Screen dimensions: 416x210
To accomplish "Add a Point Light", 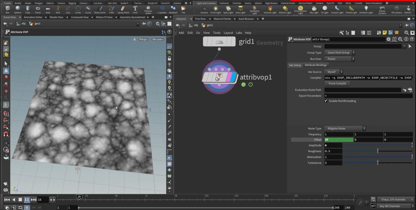I will pyautogui.click(x=215, y=10).
